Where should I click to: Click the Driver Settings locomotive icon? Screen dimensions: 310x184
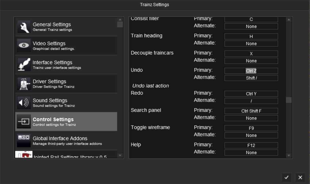(24, 84)
